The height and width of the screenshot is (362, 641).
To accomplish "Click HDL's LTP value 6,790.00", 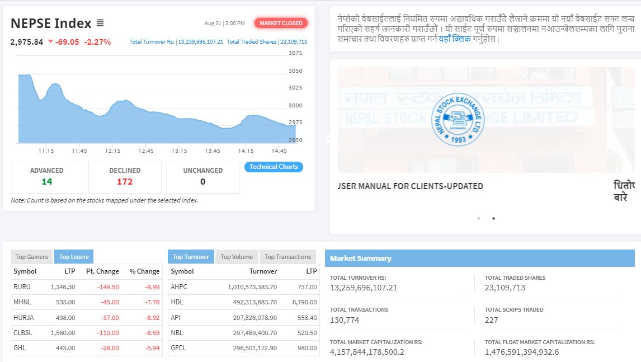I will click(x=304, y=302).
